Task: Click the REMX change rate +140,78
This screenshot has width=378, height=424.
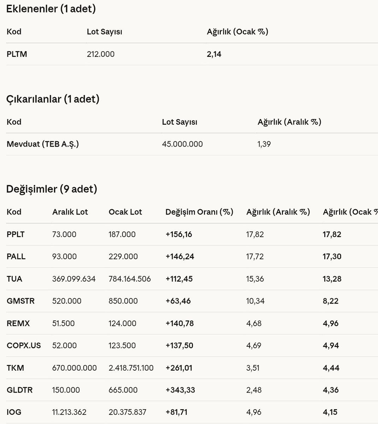Action: 179,323
